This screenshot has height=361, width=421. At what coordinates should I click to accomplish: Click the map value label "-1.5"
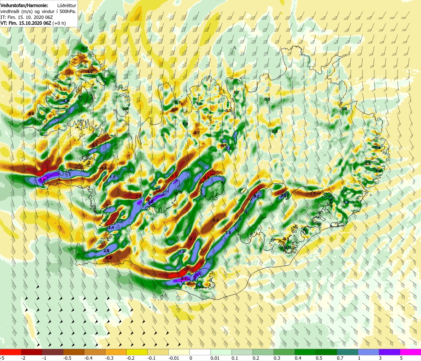point(108,257)
